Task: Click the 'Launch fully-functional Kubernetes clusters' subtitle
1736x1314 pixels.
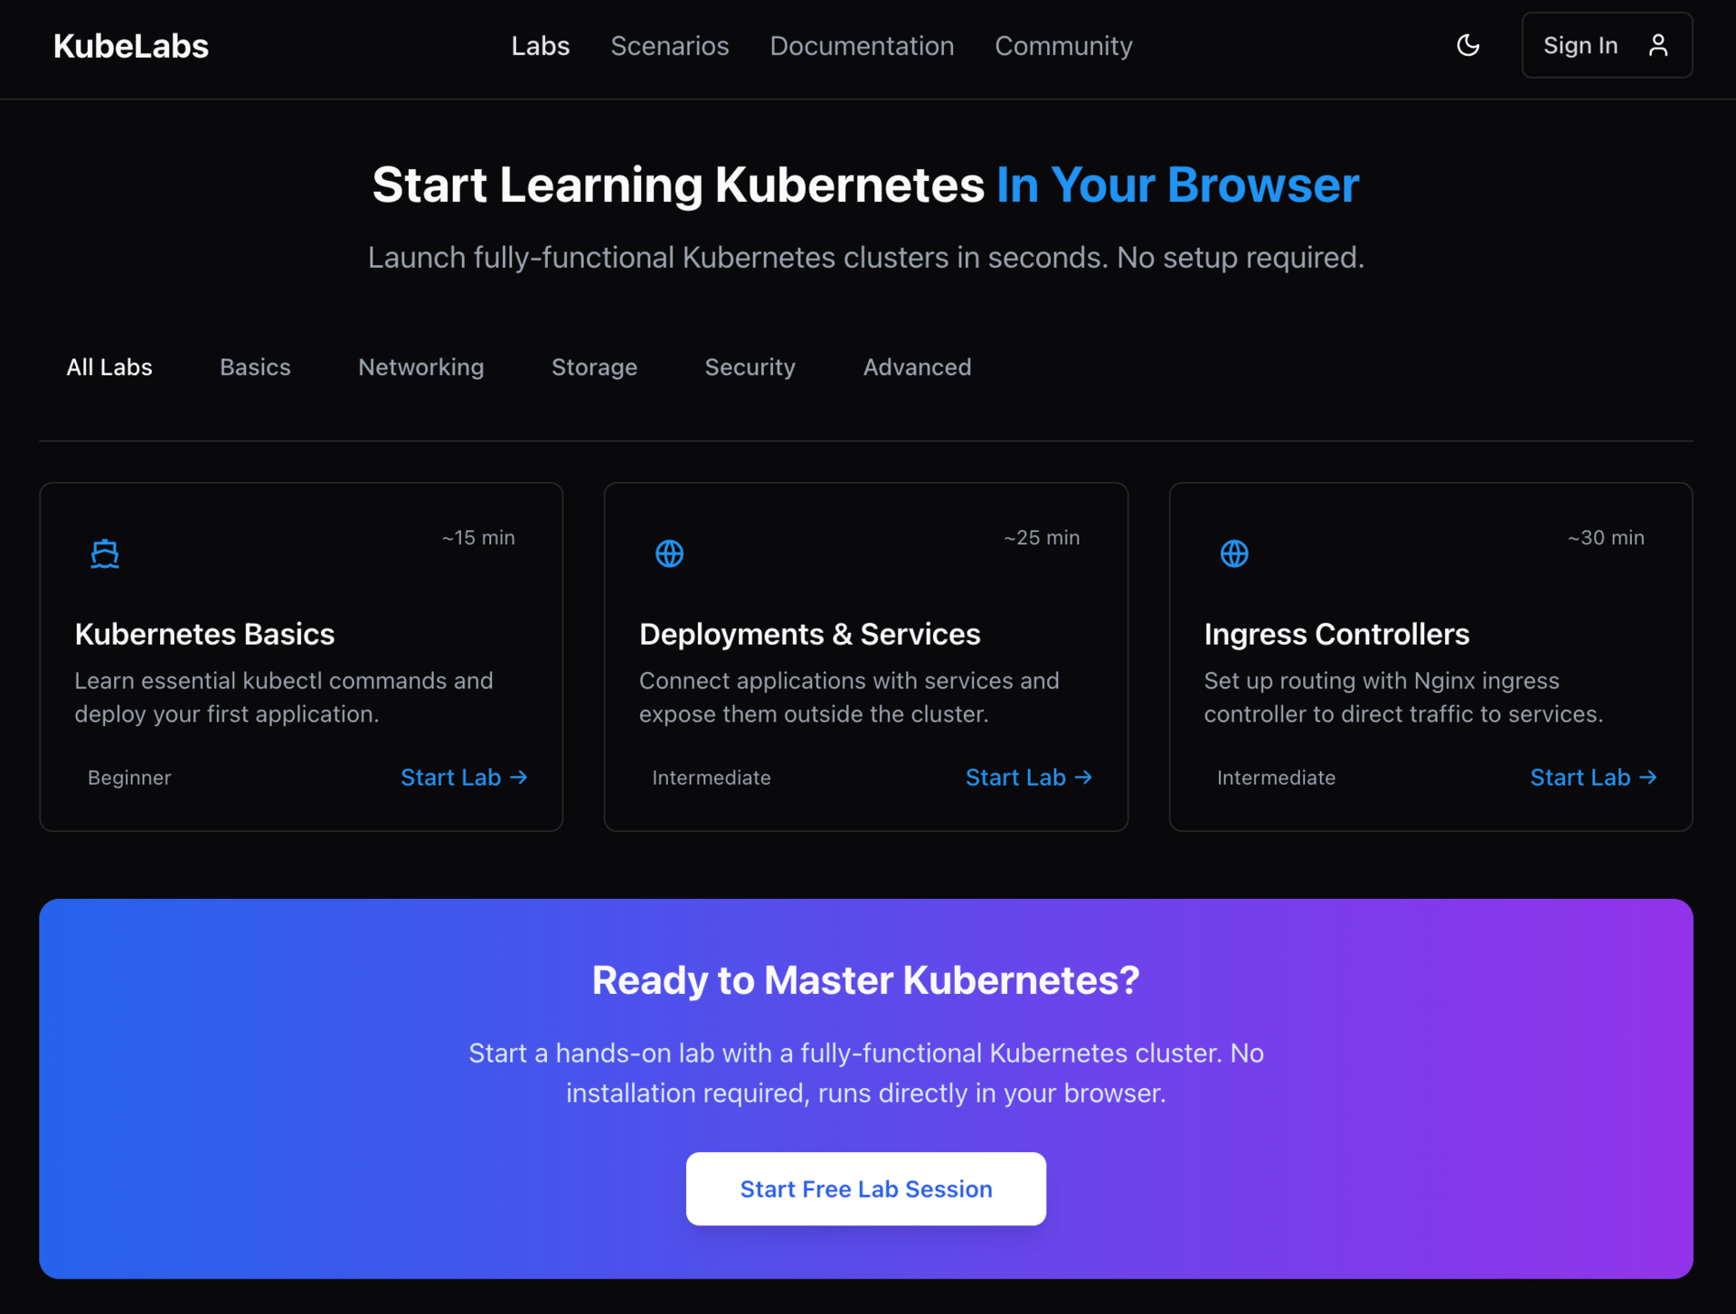Action: (x=865, y=258)
